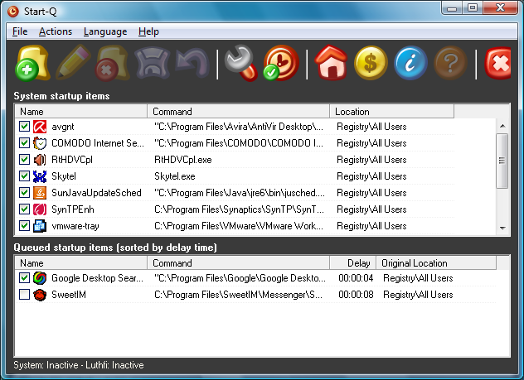The width and height of the screenshot is (524, 380).
Task: Open the Help menu
Action: click(x=148, y=31)
